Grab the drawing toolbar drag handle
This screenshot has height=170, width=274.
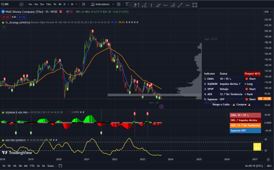pos(131,5)
